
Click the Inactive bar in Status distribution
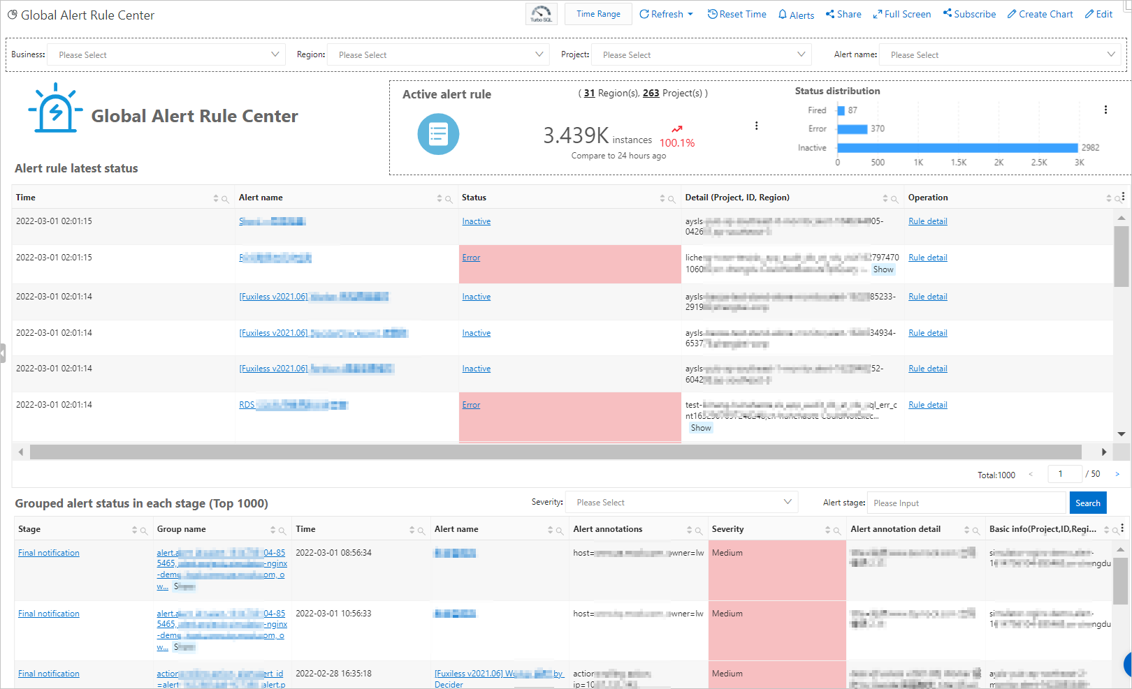click(x=957, y=147)
